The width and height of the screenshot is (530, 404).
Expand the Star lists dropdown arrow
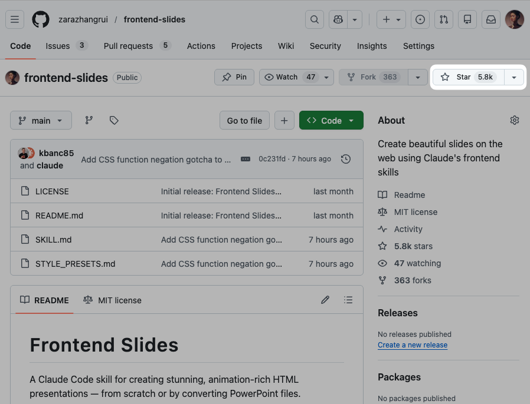click(x=514, y=77)
